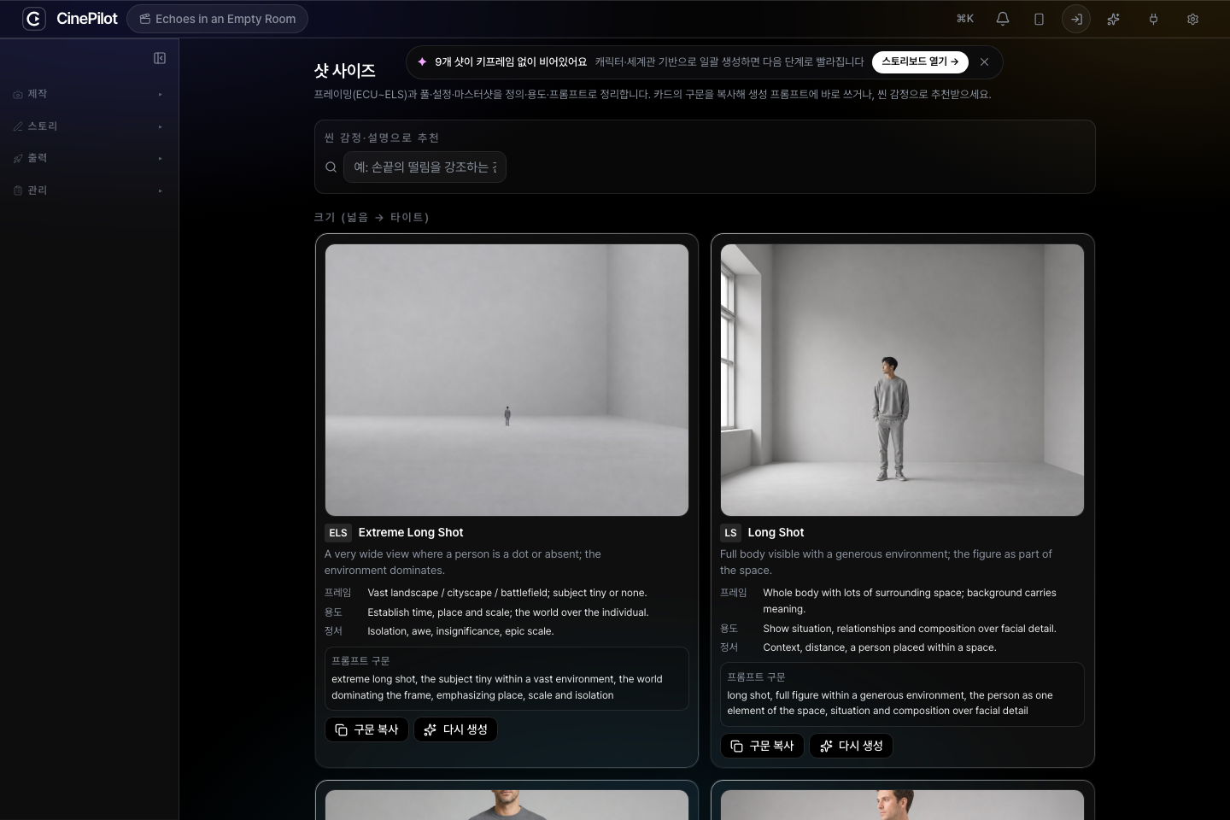Click the ELS badge
The height and width of the screenshot is (820, 1230).
[x=338, y=533]
